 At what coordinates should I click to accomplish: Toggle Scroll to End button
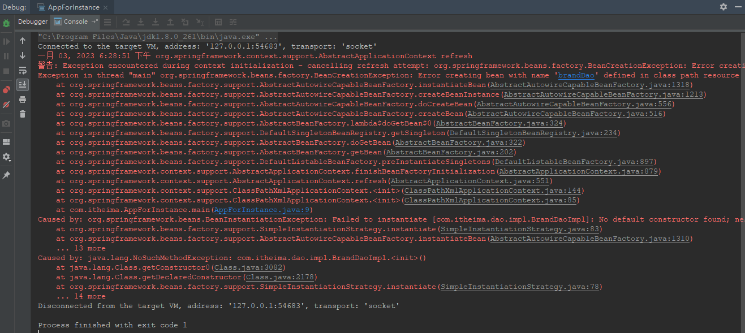point(23,85)
